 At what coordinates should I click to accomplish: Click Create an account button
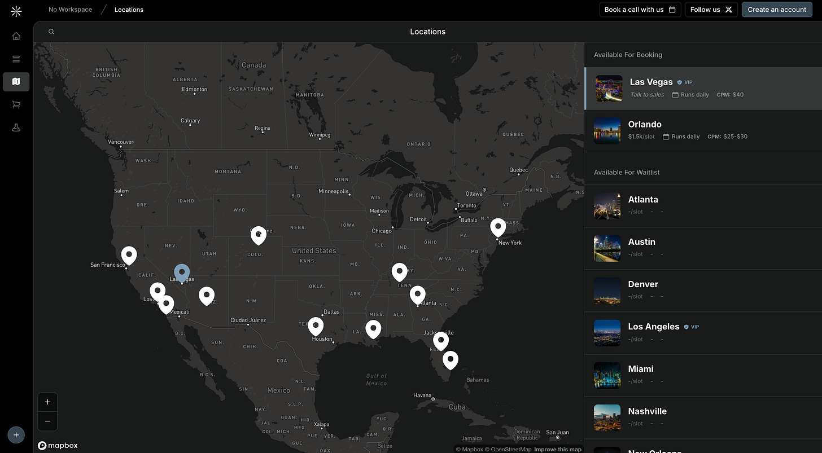pyautogui.click(x=777, y=10)
